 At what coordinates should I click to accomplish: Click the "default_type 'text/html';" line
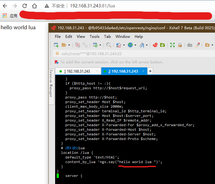(92, 157)
